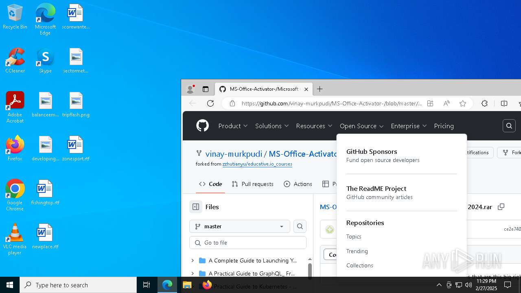Open vinay-murkpudi user profile link
The width and height of the screenshot is (521, 293).
[x=234, y=154]
